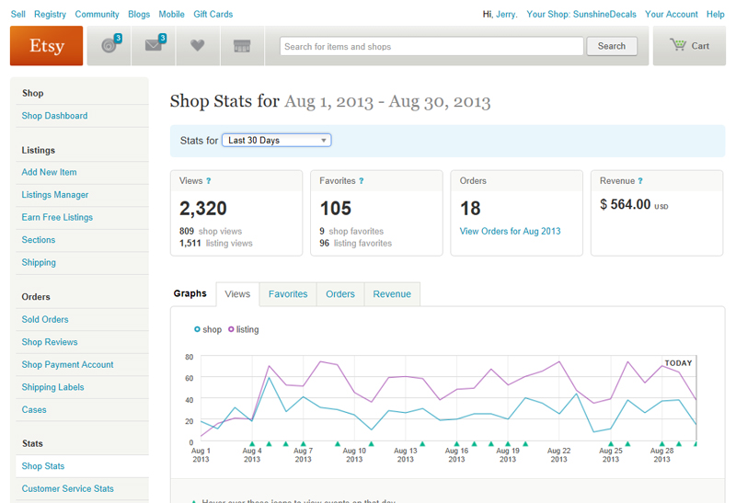Open the shop storefront icon
736x503 pixels.
[x=242, y=45]
